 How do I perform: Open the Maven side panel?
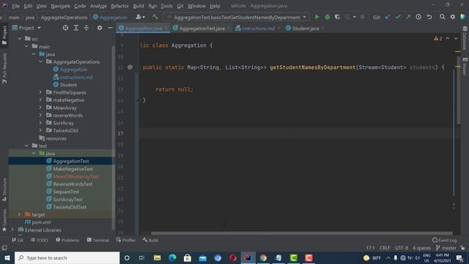click(x=465, y=67)
